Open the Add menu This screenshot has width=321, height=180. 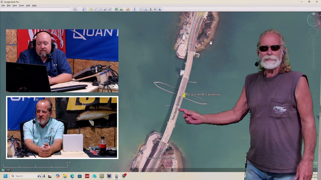(x=28, y=5)
